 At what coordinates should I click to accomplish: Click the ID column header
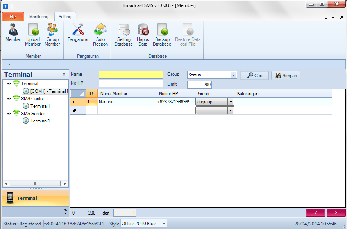pyautogui.click(x=91, y=93)
